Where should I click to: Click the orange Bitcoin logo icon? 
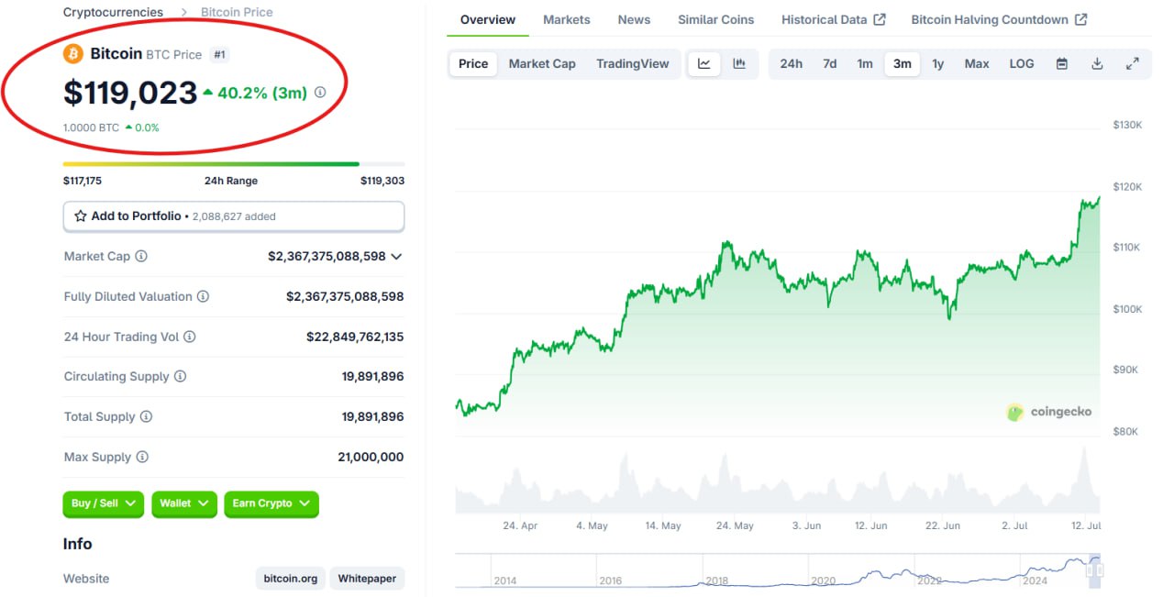coord(73,54)
